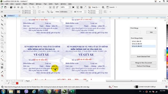Open the dropdown arrow beside Open
168x94 pixels.
pos(8,7)
